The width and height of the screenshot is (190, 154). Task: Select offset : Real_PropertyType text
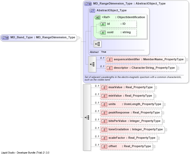click(x=130, y=146)
